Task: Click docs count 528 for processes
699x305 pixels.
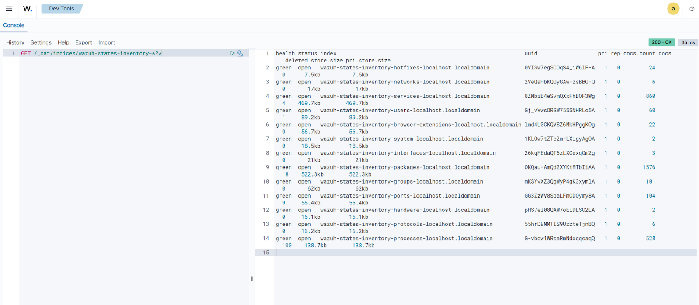Action: coord(651,239)
